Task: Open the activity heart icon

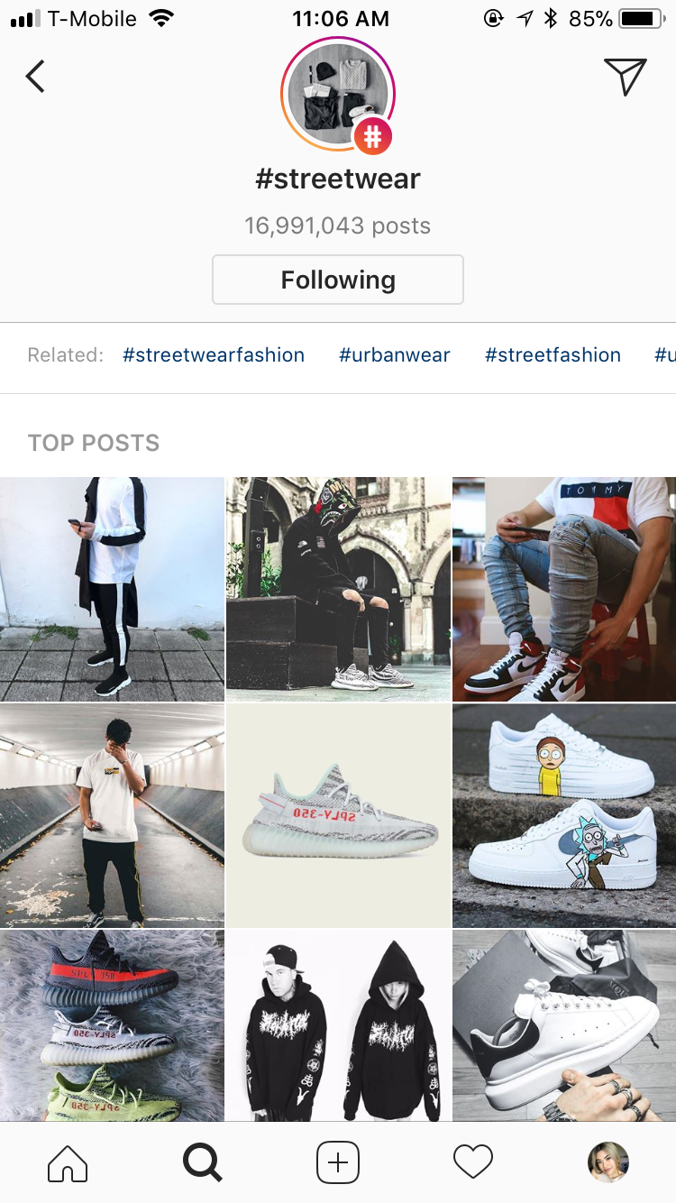Action: pyautogui.click(x=473, y=1162)
